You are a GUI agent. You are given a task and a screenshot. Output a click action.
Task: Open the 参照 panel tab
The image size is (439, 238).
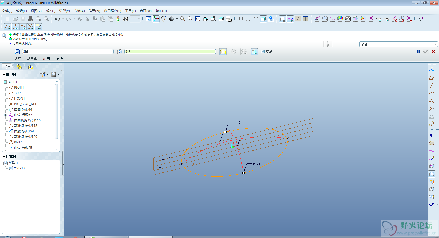coord(18,59)
